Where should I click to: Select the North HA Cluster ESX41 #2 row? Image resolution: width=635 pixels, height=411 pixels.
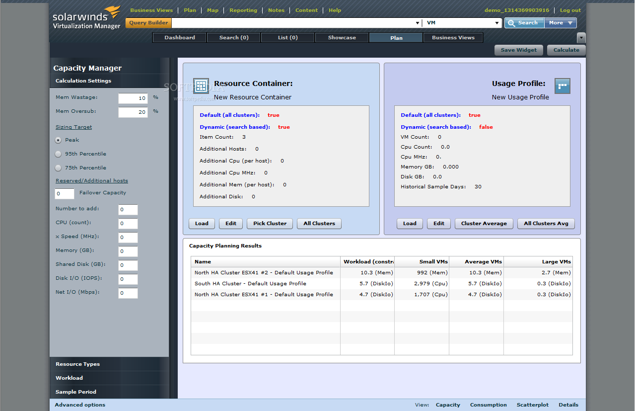pos(382,273)
